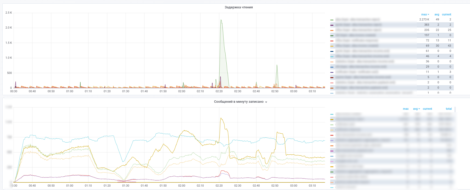Open the 'Сообщений в минуту записано' panel title menu
This screenshot has width=470, height=190.
[x=239, y=102]
